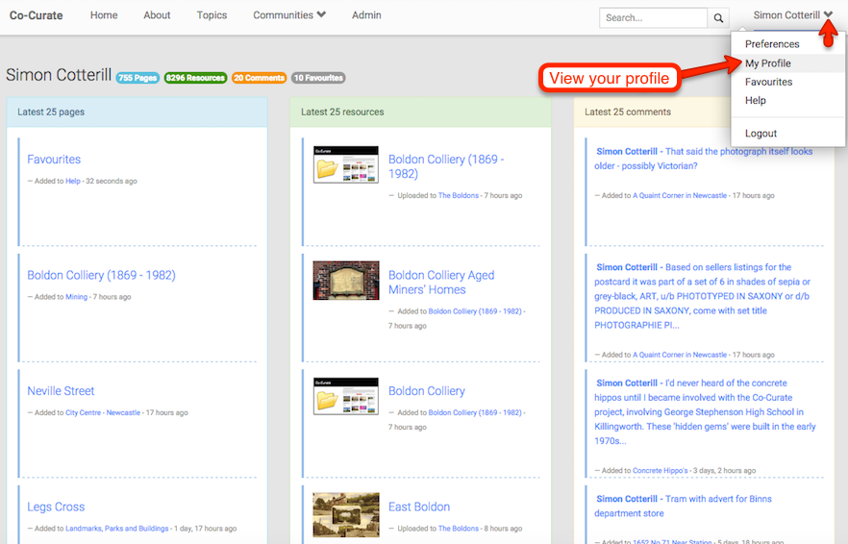Image resolution: width=848 pixels, height=544 pixels.
Task: Open the Boldon Colliery (1869 - 1982) folder thumbnail
Action: (345, 164)
